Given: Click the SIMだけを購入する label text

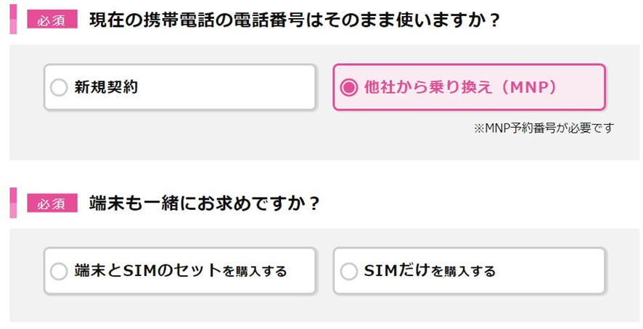Looking at the screenshot, I should tap(430, 272).
